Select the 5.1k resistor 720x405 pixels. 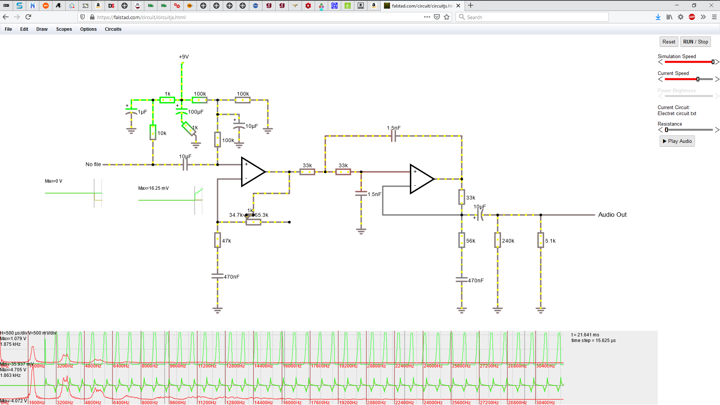(541, 240)
